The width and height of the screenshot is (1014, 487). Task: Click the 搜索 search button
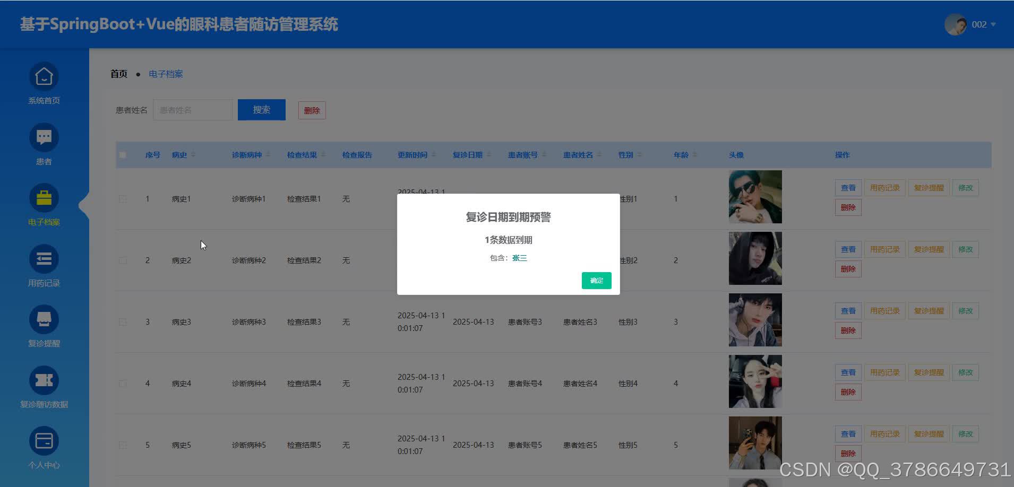262,110
